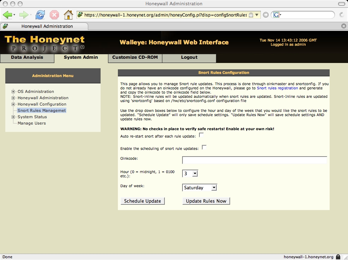
Task: Enable scheduling of snort rule updates checkbox
Action: (x=204, y=147)
